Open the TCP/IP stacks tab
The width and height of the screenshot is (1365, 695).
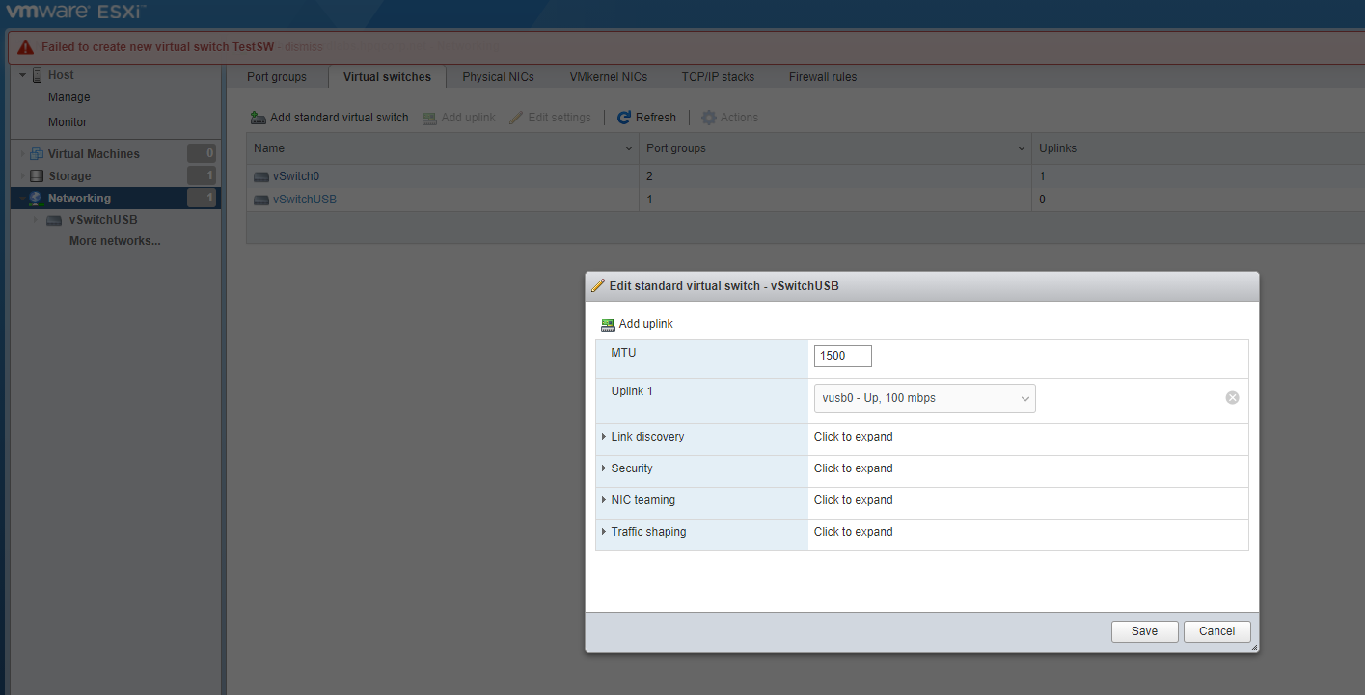coord(718,76)
